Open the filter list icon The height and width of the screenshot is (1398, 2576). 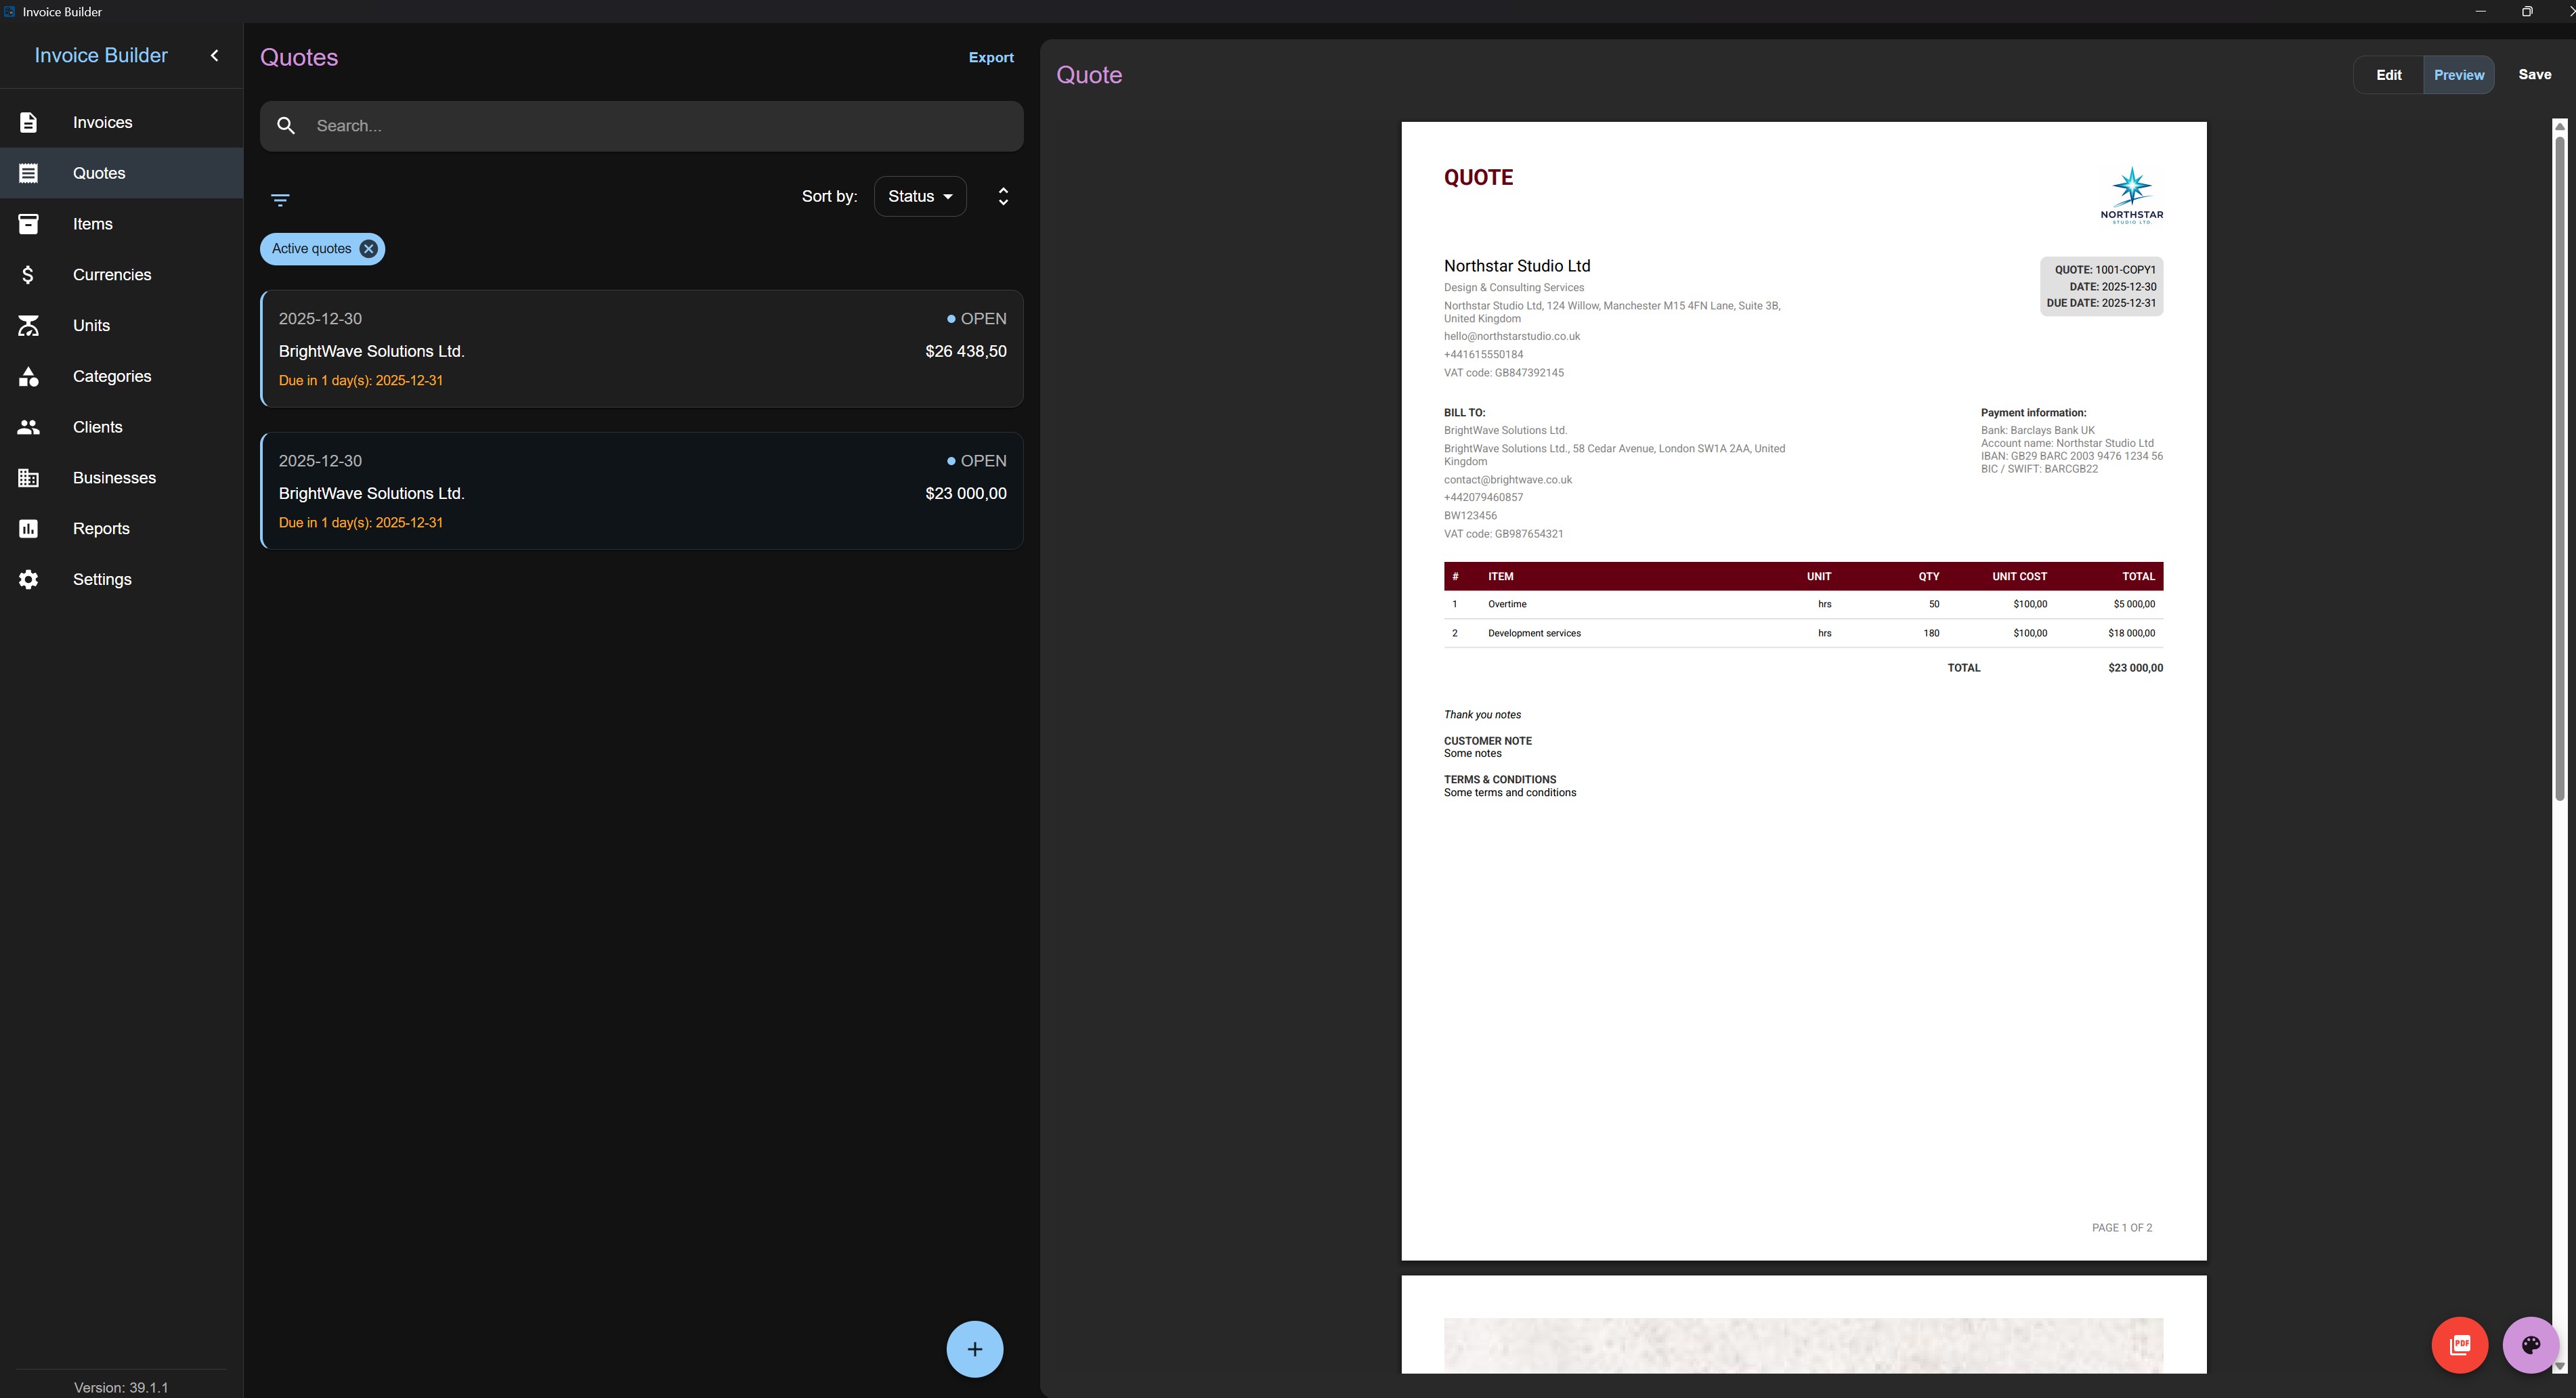coord(280,200)
